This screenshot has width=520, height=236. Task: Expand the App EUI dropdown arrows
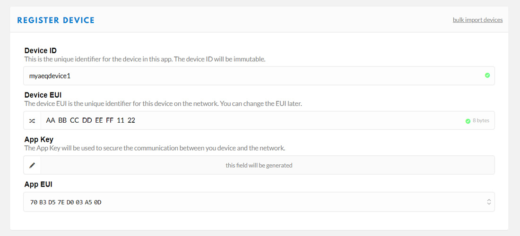click(x=488, y=202)
